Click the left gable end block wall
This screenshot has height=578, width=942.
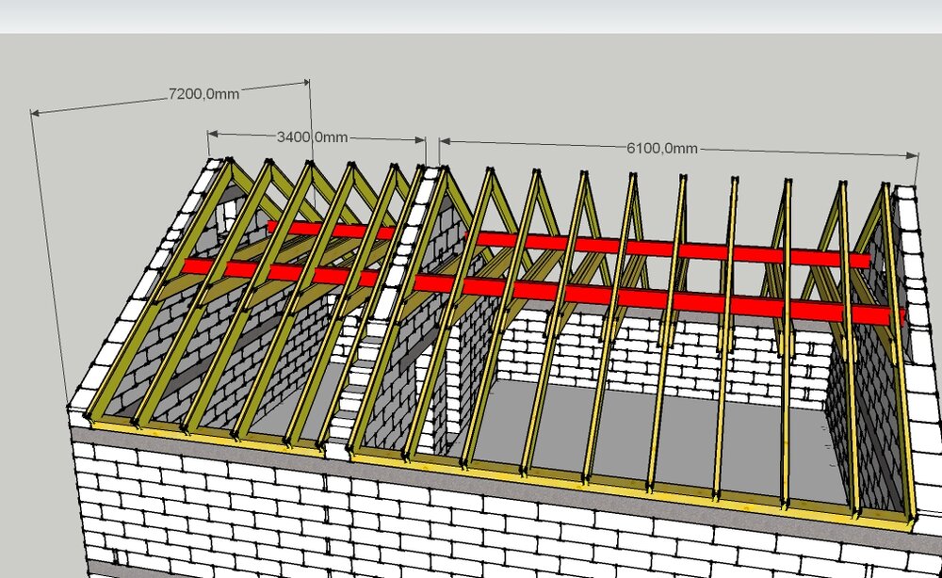(141, 311)
